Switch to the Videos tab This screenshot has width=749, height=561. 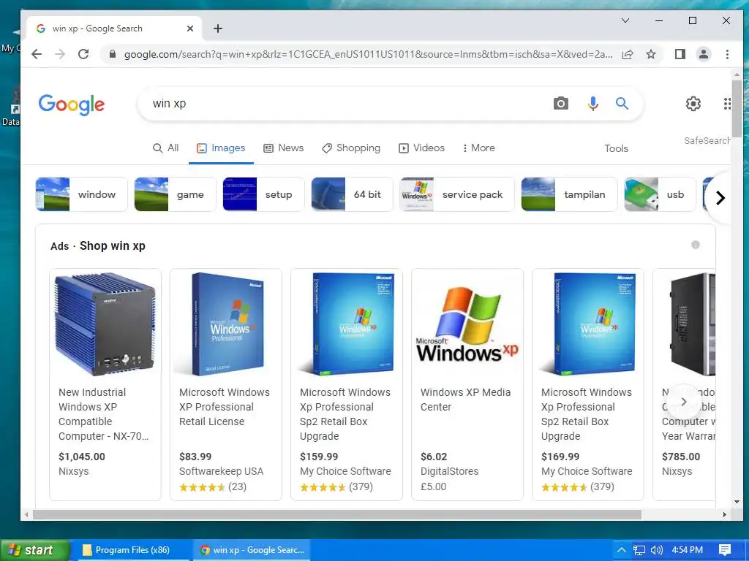(421, 148)
